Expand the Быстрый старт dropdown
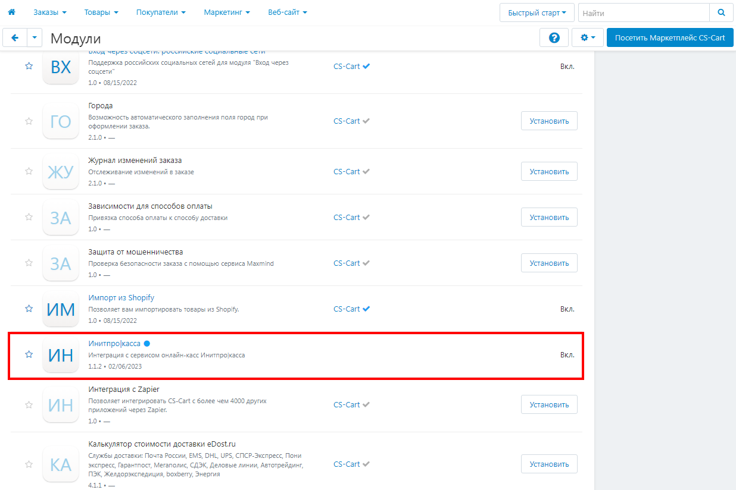This screenshot has height=490, width=736. coord(537,12)
